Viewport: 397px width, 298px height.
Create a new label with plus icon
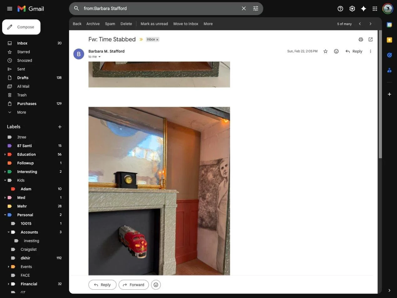[60, 127]
